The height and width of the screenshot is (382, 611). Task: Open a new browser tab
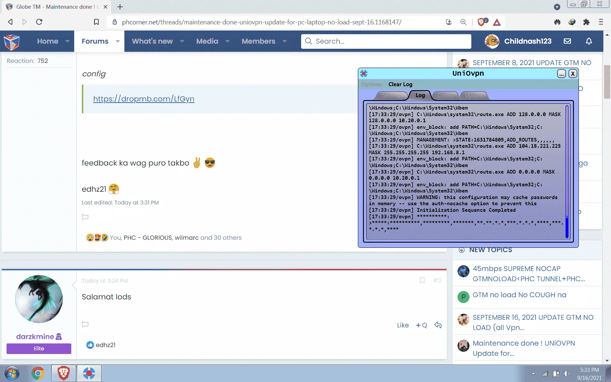(120, 7)
